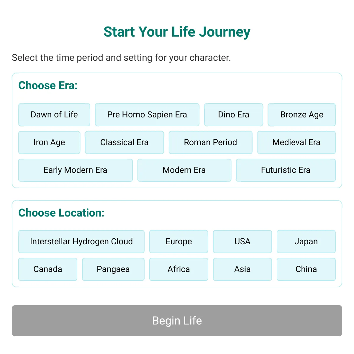This screenshot has height=354, width=354.
Task: Choose China as the location
Action: (x=306, y=269)
